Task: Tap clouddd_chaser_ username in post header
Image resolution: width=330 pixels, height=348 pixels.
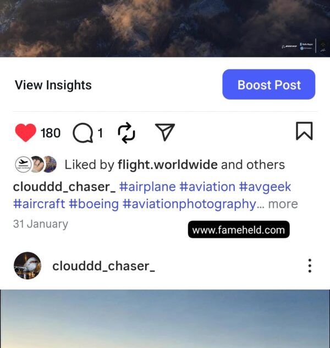Action: [103, 266]
